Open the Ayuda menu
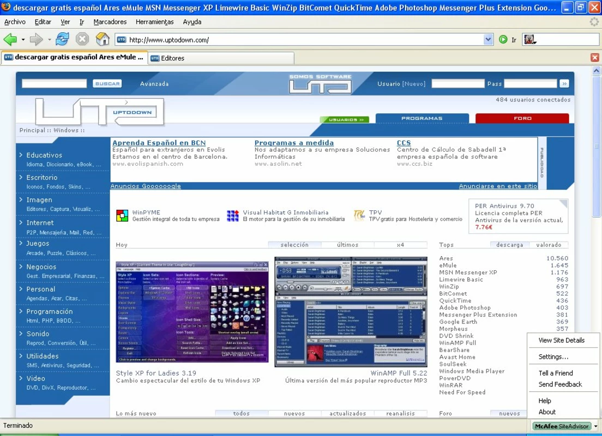The width and height of the screenshot is (602, 436). [x=192, y=22]
